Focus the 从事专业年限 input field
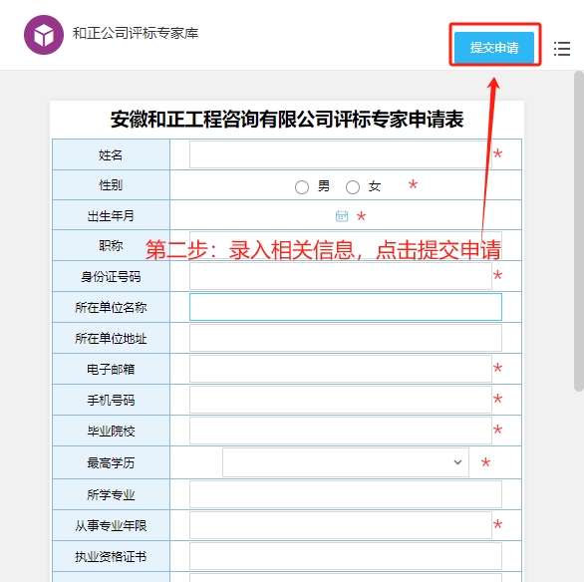Image resolution: width=584 pixels, height=582 pixels. tap(341, 525)
